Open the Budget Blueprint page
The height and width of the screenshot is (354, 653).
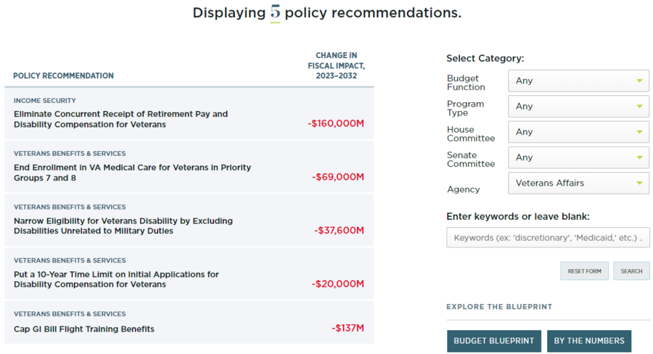pyautogui.click(x=494, y=341)
